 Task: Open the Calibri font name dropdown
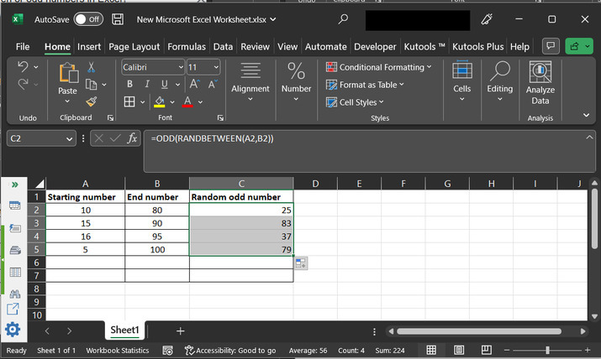coord(178,67)
